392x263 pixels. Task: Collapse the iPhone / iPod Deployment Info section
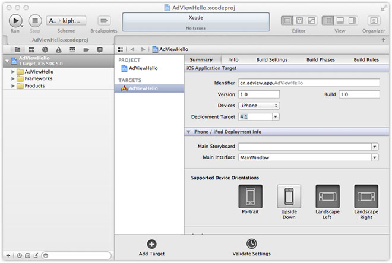tap(189, 132)
